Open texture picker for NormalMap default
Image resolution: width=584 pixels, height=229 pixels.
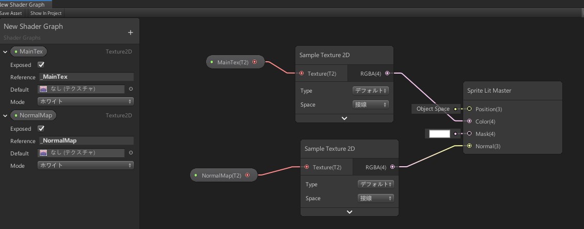[131, 152]
